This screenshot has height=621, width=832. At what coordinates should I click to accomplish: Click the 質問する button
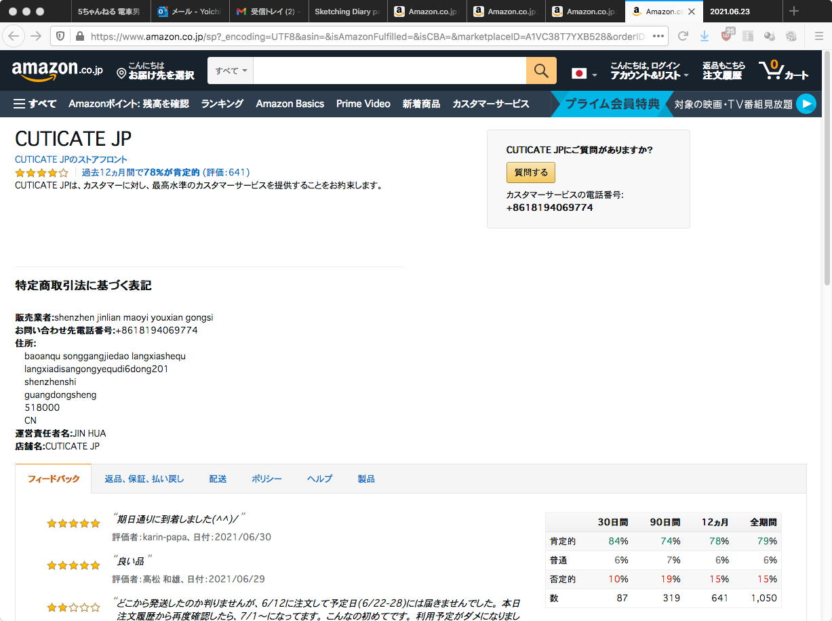pos(531,172)
